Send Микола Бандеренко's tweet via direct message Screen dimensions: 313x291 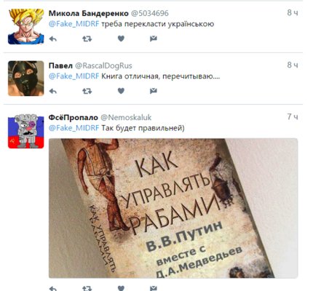tap(154, 39)
